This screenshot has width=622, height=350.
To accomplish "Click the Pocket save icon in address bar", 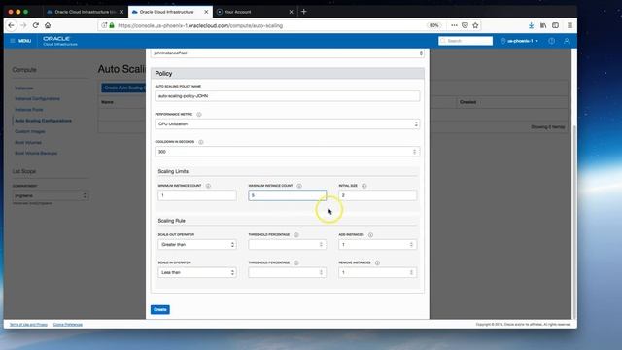I will pyautogui.click(x=465, y=25).
